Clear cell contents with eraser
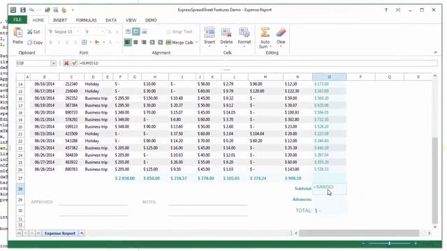This screenshot has height=251, width=447. tap(281, 37)
